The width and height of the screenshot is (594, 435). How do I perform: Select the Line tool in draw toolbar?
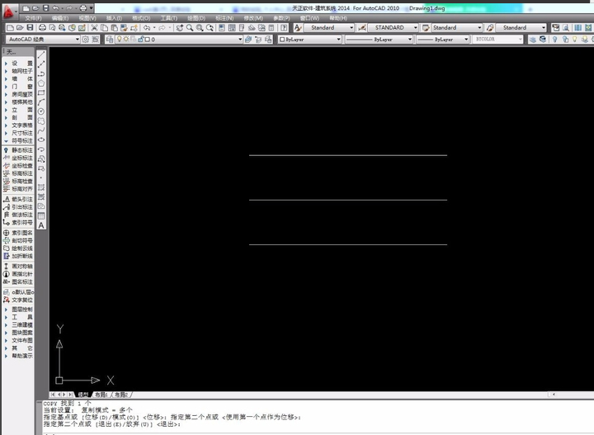pos(41,55)
